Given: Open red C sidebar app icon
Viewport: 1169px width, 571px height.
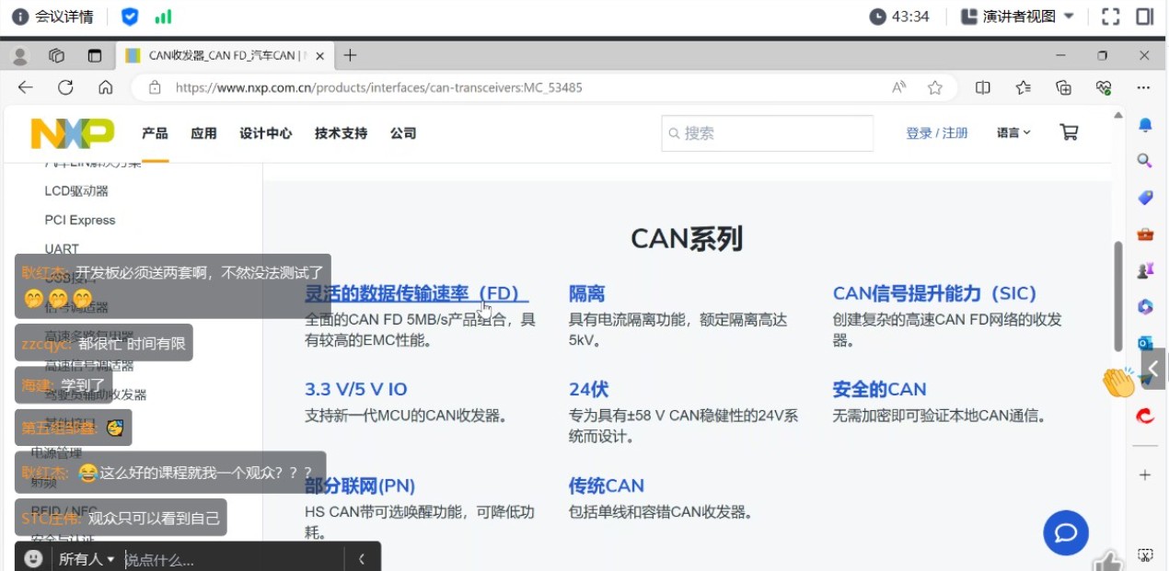Looking at the screenshot, I should (1145, 416).
